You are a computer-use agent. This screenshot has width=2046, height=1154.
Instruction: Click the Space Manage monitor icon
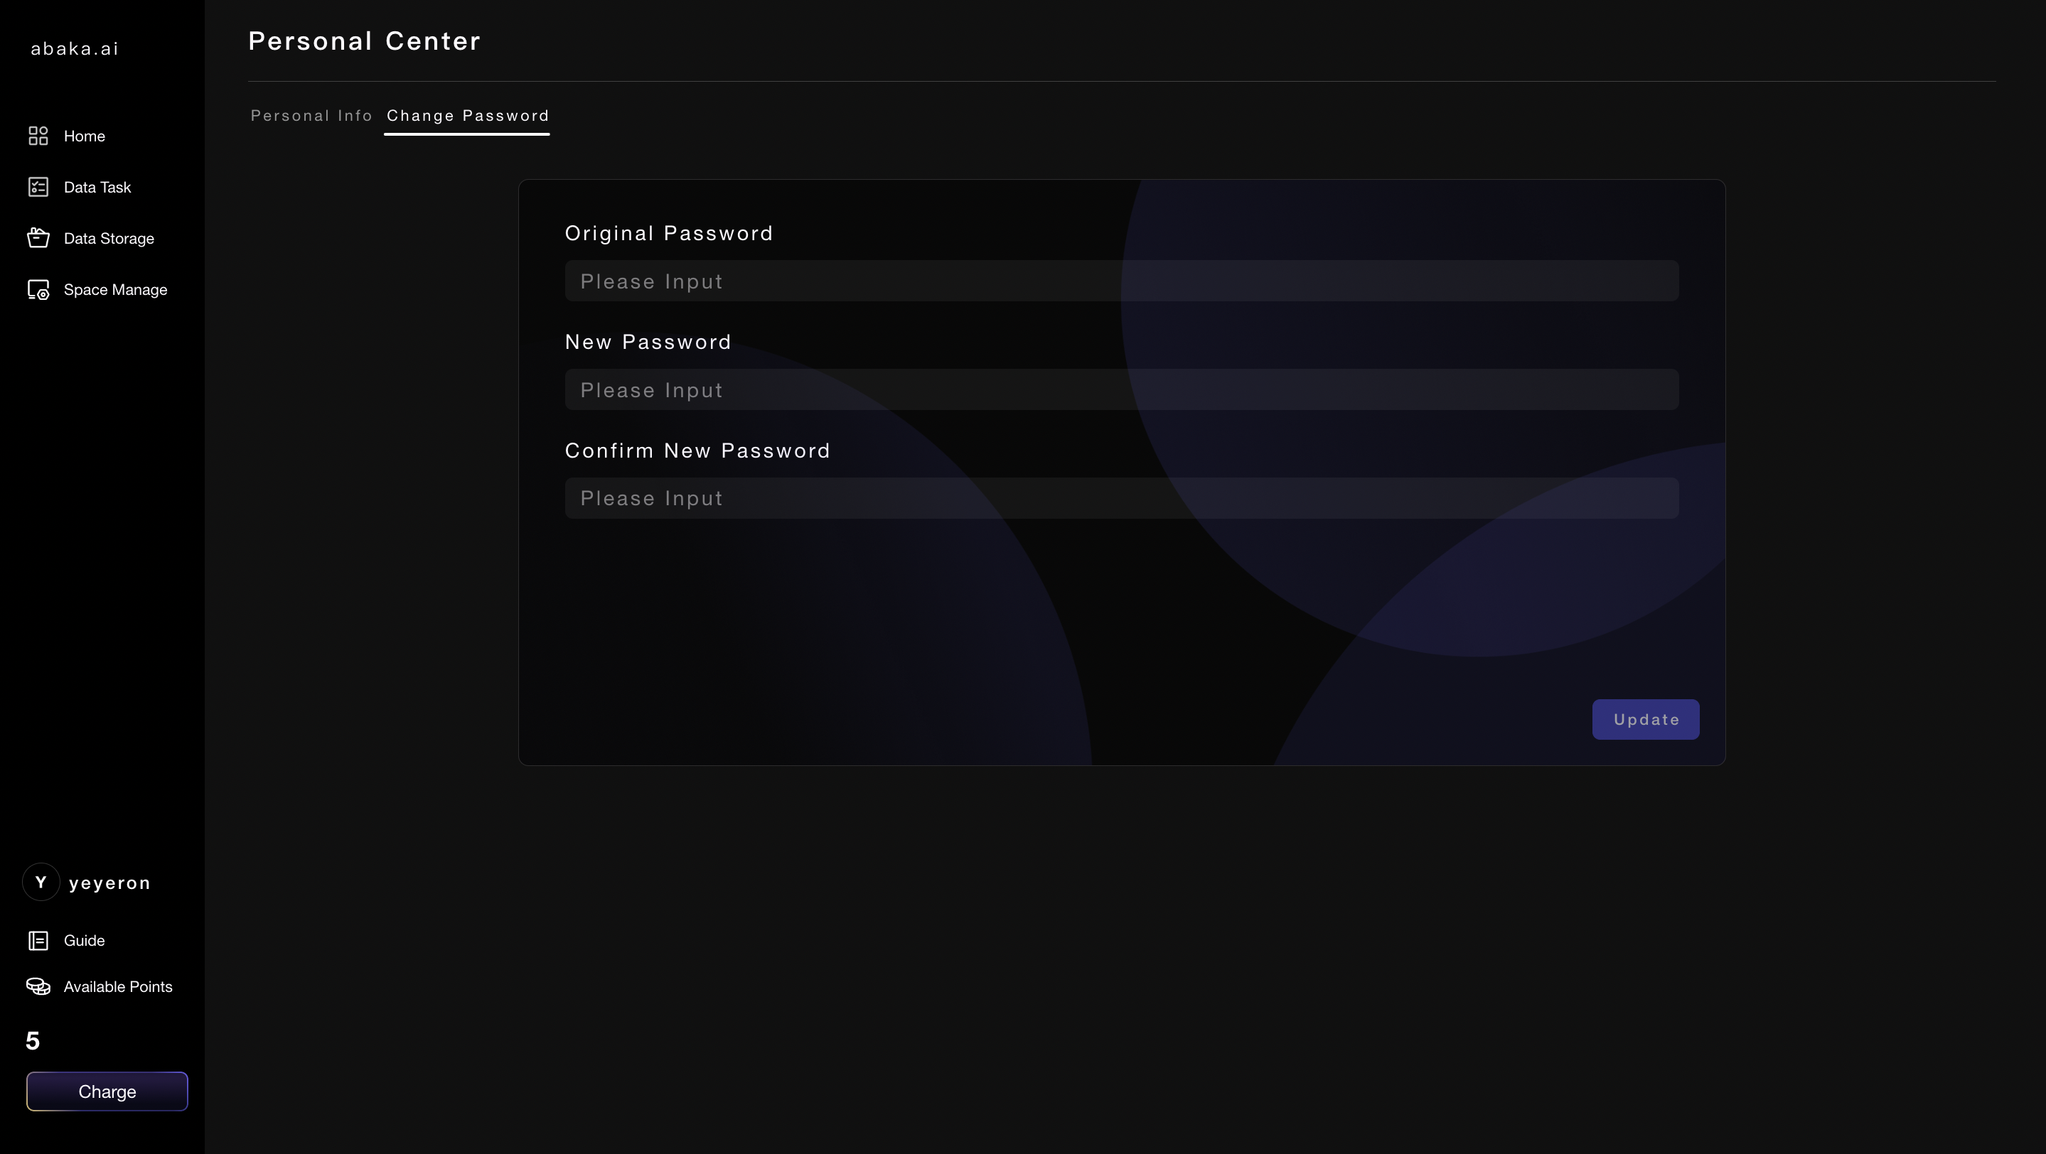point(38,290)
